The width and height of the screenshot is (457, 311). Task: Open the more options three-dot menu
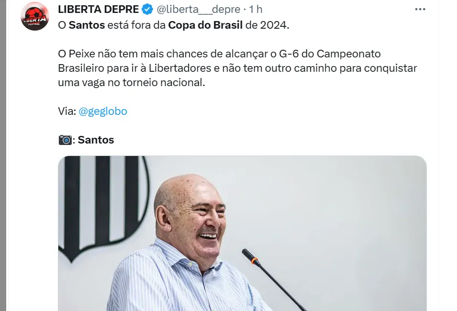(x=420, y=9)
